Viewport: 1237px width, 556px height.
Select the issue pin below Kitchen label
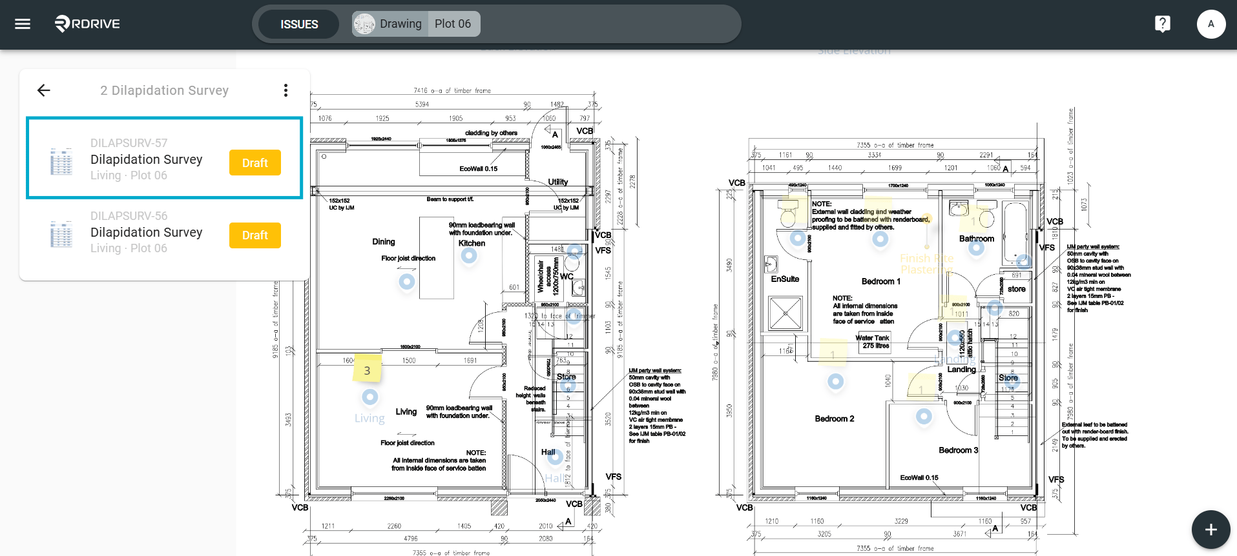click(469, 255)
